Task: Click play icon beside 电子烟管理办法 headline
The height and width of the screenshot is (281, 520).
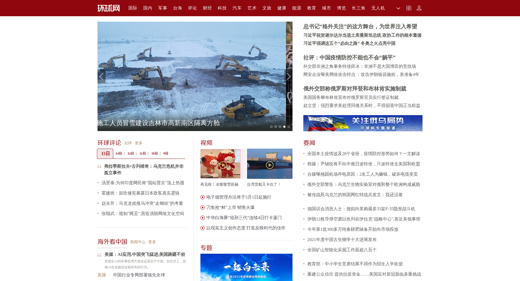Action: click(203, 197)
